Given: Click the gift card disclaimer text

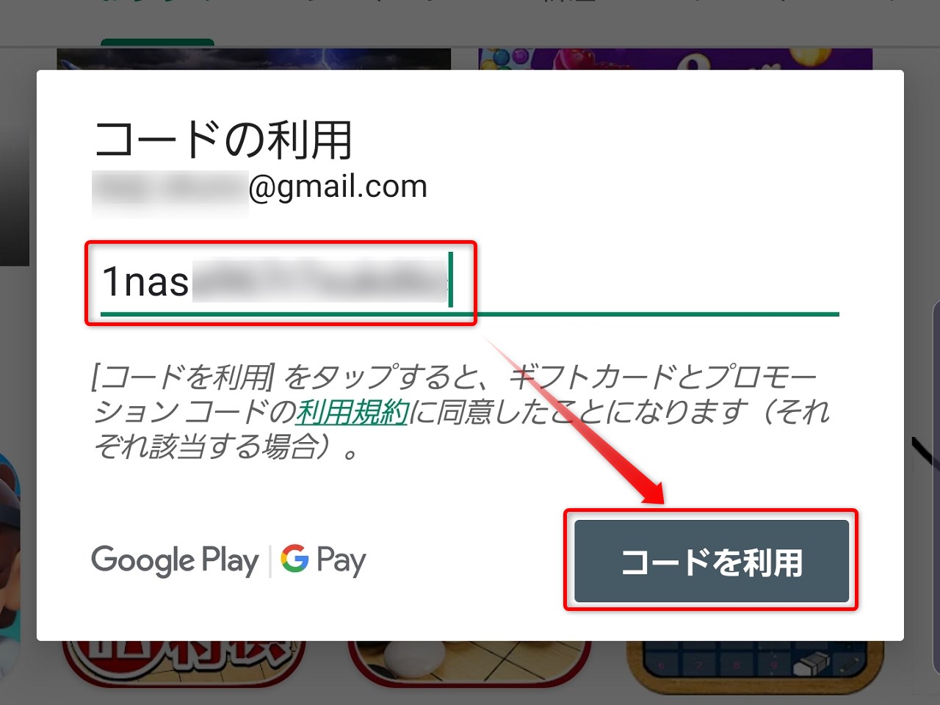Looking at the screenshot, I should [461, 411].
